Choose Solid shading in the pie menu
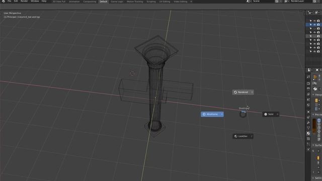322x181 pixels. pos(271,114)
